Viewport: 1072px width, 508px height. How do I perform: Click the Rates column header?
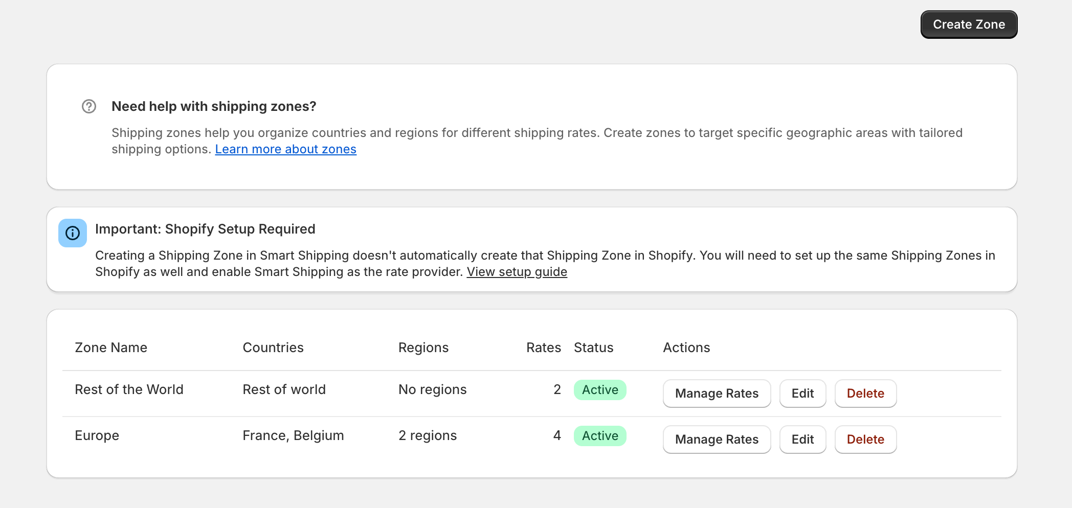click(x=543, y=348)
